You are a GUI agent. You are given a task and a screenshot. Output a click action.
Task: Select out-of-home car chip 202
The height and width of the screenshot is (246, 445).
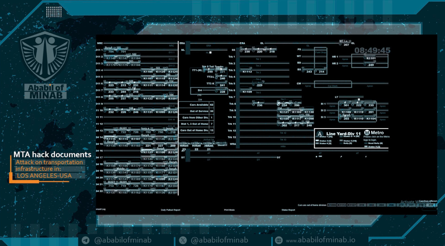[372, 205]
